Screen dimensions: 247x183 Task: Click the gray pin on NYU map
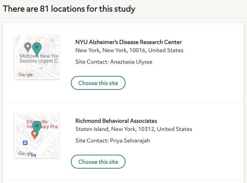[x=28, y=47]
